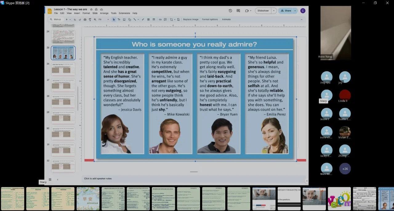Click the Insert link chain icon

click(160, 19)
